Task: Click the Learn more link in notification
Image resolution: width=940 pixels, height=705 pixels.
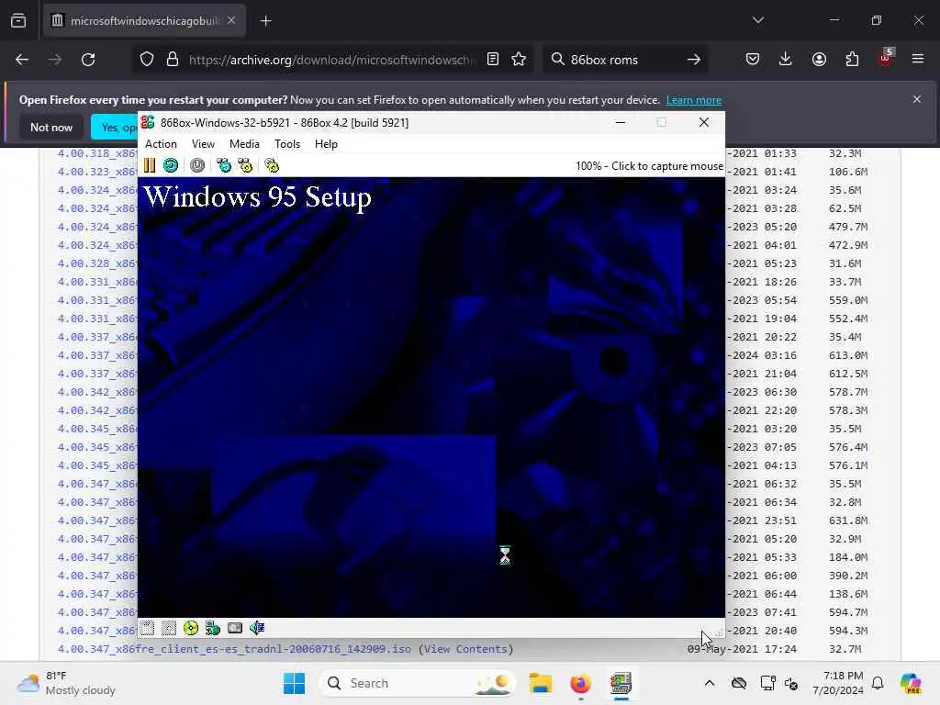Action: [694, 100]
